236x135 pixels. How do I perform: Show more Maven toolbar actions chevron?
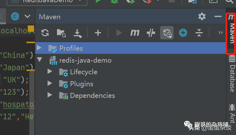coord(221,32)
